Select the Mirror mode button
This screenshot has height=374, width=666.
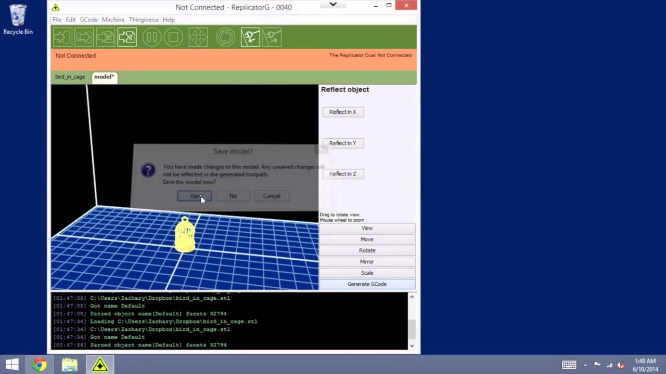[367, 262]
